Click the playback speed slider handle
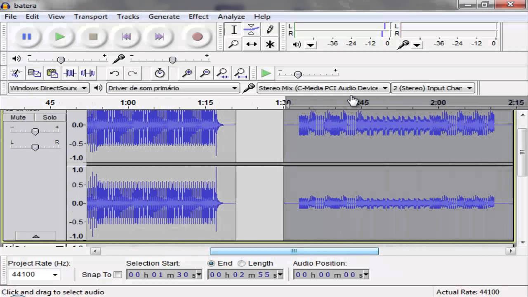Image resolution: width=528 pixels, height=297 pixels. [x=298, y=74]
